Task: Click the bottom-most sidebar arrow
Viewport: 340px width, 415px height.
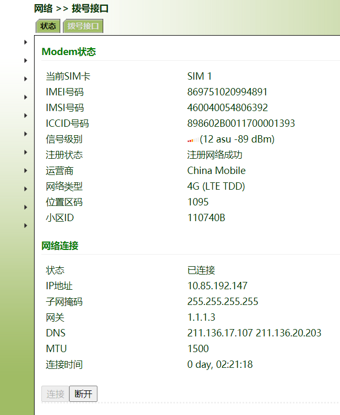Action: pos(26,225)
